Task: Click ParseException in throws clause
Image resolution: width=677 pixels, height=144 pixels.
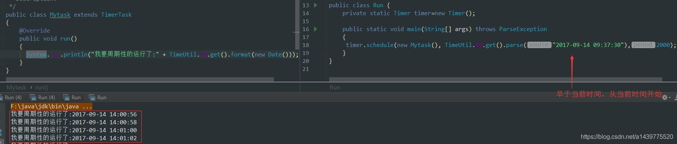Action: [523, 29]
